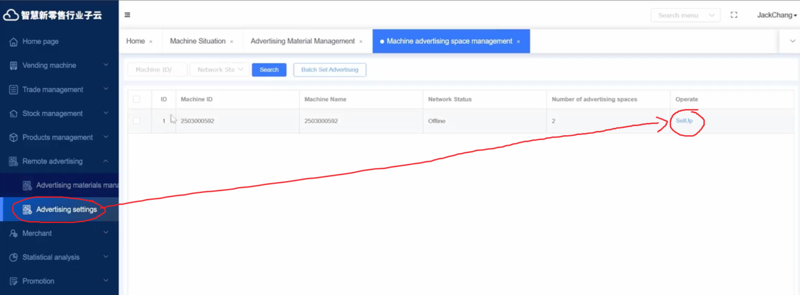The width and height of the screenshot is (800, 295).
Task: Switch to the Machine Situation tab
Action: coord(197,41)
